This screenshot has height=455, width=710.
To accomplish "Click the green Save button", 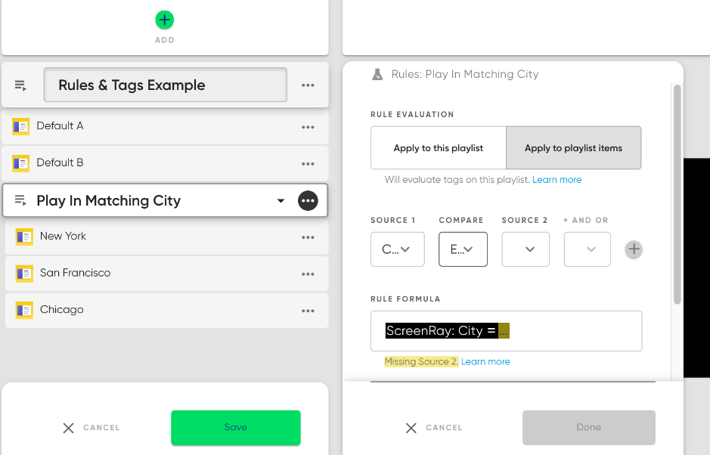I will 235,427.
